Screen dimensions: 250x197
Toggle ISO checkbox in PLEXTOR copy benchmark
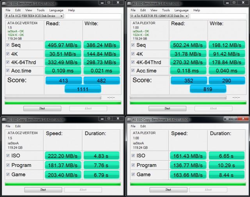(133, 155)
